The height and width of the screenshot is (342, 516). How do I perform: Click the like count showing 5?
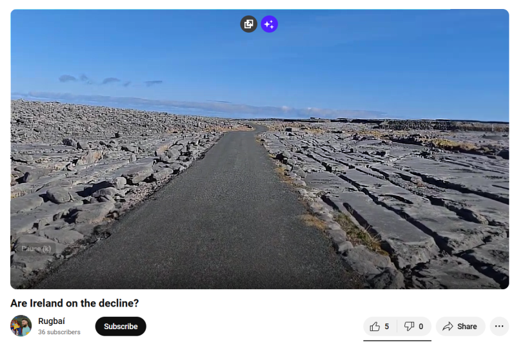[x=386, y=327]
